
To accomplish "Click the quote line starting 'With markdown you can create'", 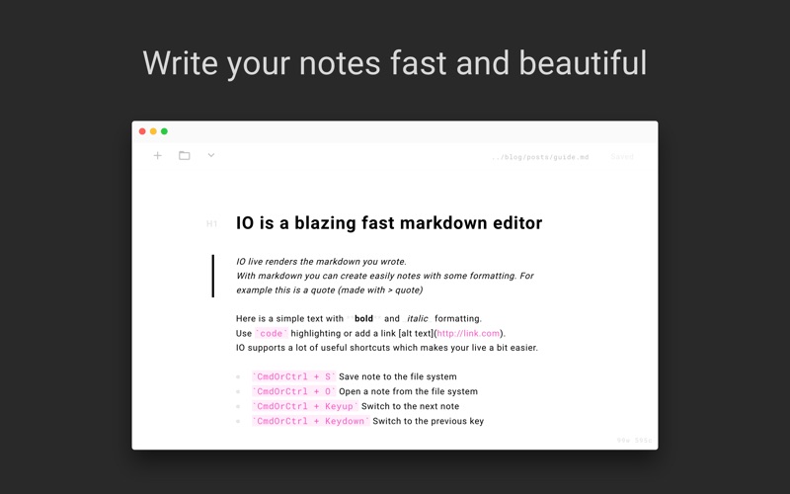I will click(x=385, y=276).
